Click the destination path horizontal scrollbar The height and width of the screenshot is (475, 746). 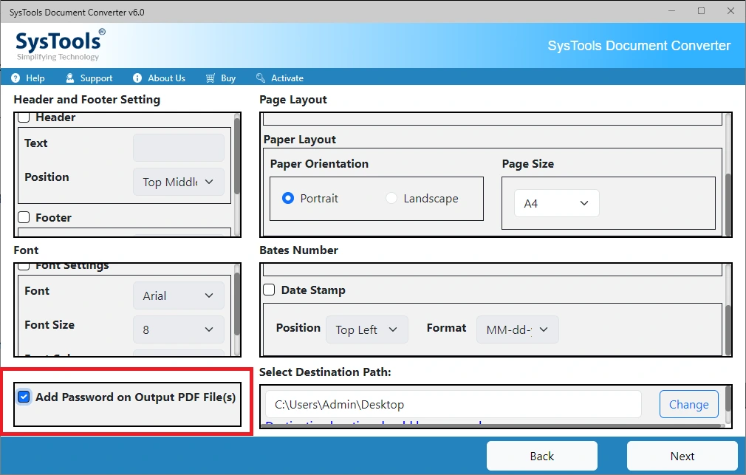point(493,426)
